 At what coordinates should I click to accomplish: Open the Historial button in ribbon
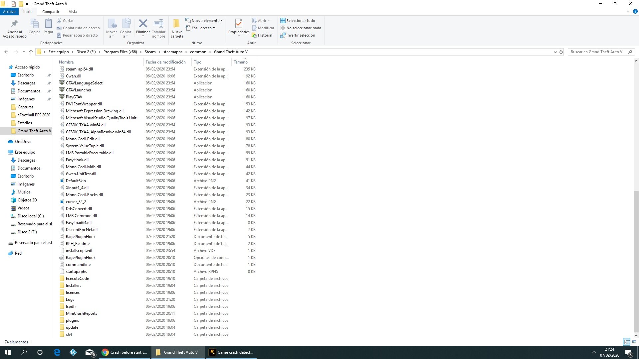[262, 35]
